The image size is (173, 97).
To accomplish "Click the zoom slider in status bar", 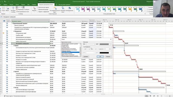I will (x=170, y=96).
